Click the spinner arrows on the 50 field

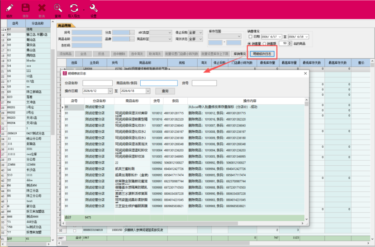click(x=290, y=43)
